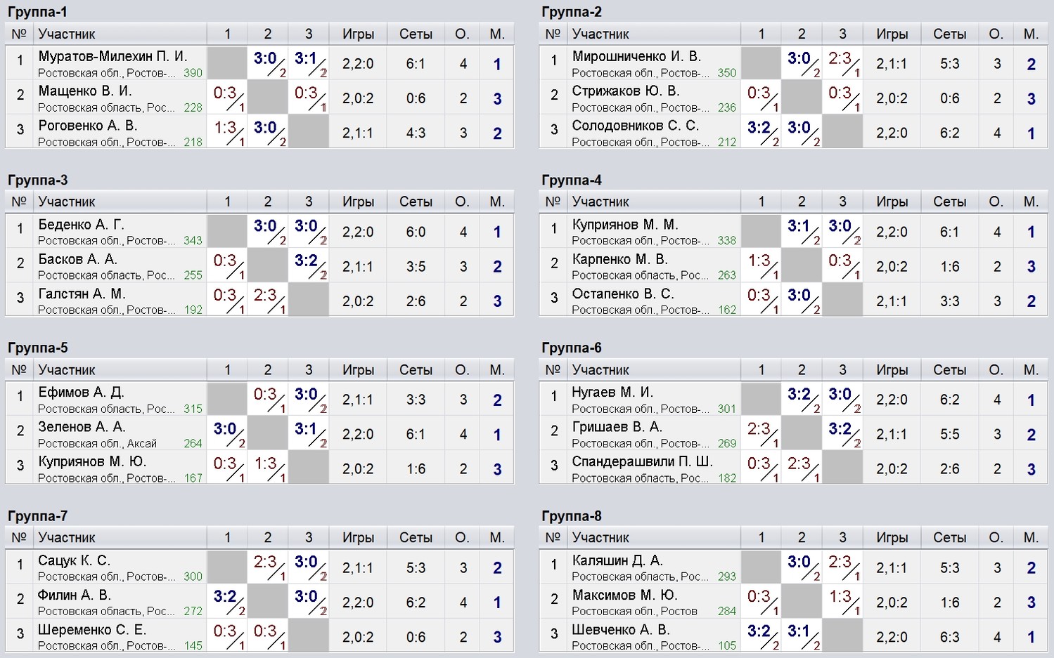
Task: Click Каляшин Д. А. name in Группа-8
Action: pyautogui.click(x=617, y=560)
